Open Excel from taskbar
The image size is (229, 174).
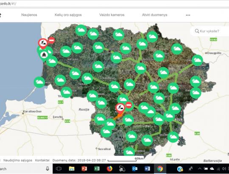coord(97,169)
